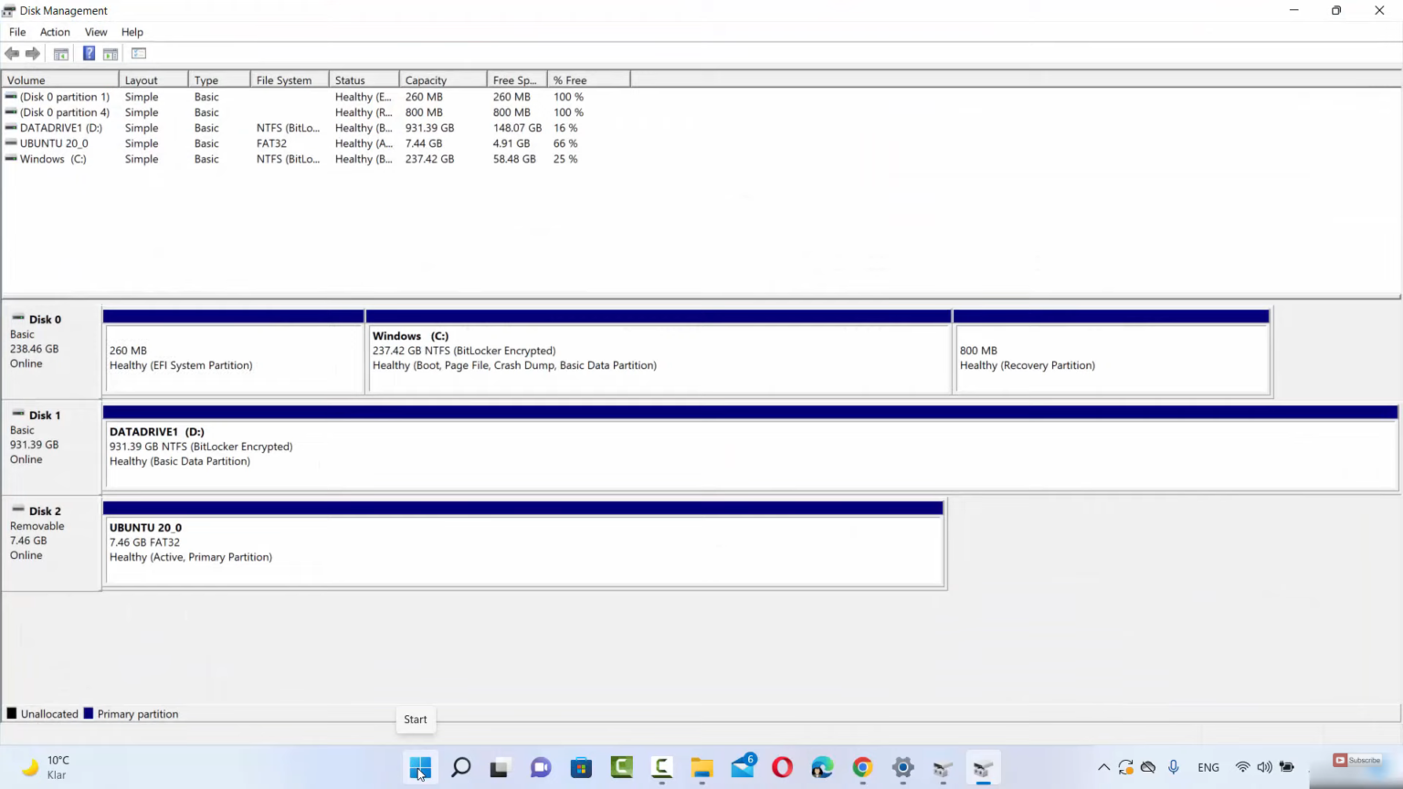Open the Start menu

tap(420, 768)
